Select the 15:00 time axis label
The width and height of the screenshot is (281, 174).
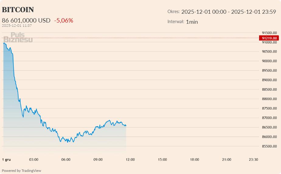coord(162,159)
